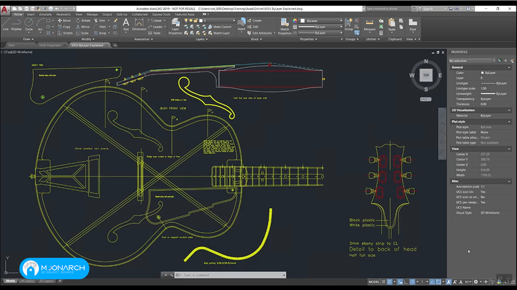This screenshot has height=290, width=517.
Task: Click the color wheel object color icon
Action: tap(295, 21)
